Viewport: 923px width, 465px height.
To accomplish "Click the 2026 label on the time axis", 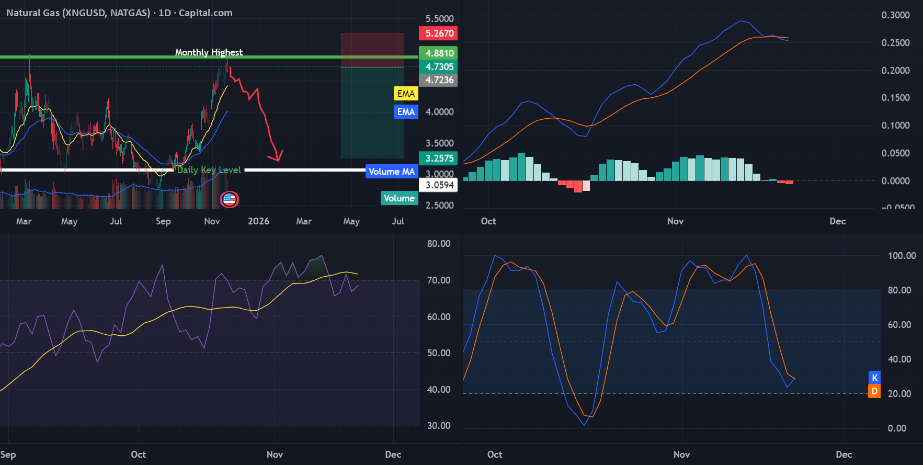I will point(258,221).
